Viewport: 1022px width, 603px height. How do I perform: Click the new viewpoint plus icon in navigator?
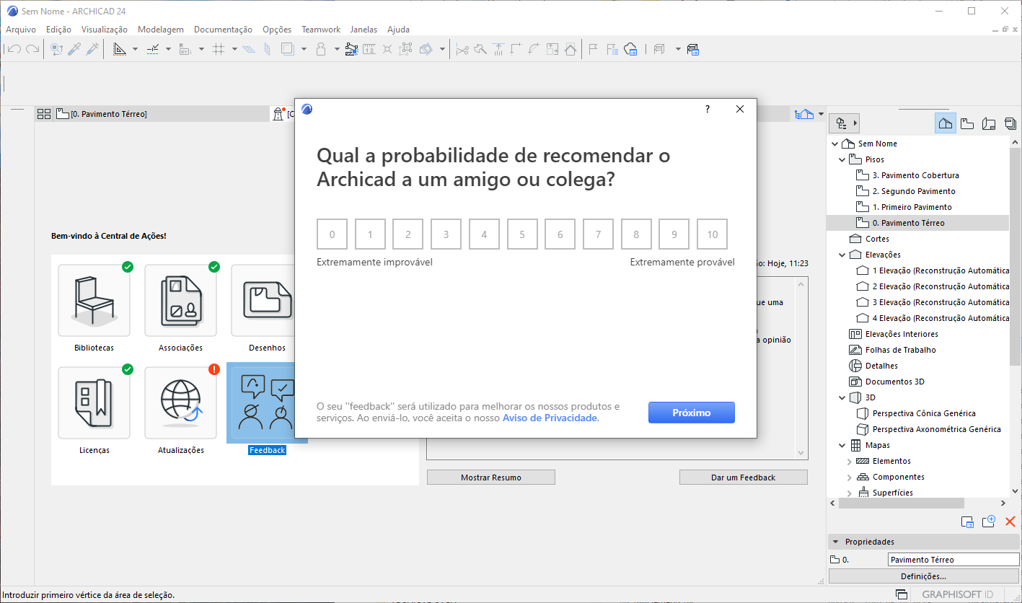click(989, 521)
